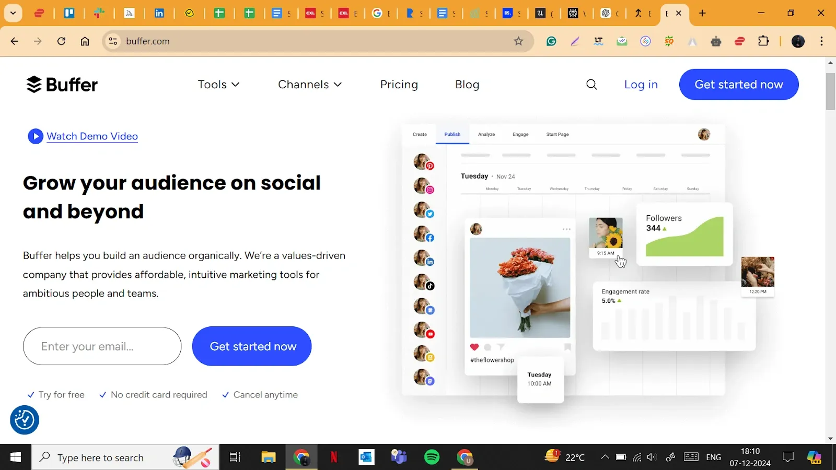The image size is (836, 470).
Task: Click the Log in link
Action: point(641,85)
